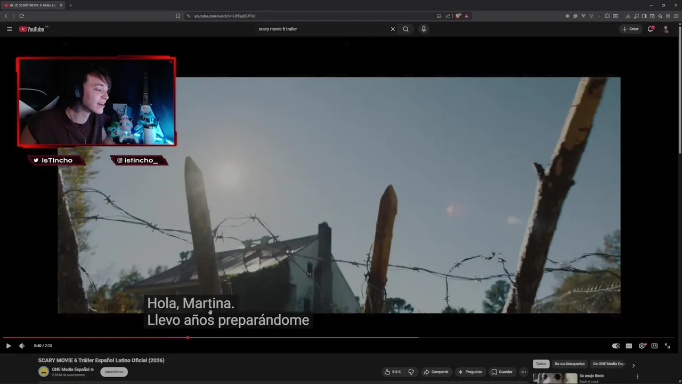Viewport: 682px width, 384px height.
Task: Reload the page with the refresh icon
Action: click(21, 16)
